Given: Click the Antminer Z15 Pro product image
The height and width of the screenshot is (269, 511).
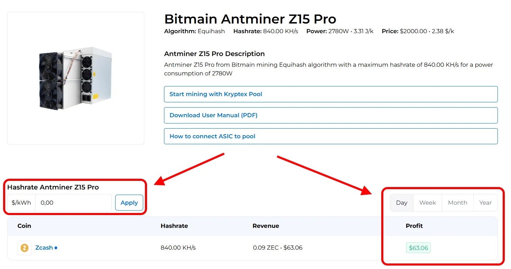Looking at the screenshot, I should 76,78.
